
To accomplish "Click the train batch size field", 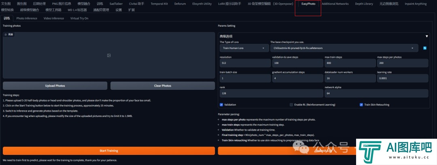I will (x=245, y=78).
